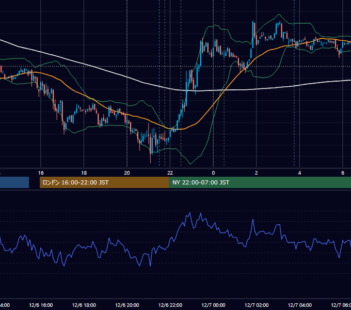This screenshot has width=351, height=310.
Task: Select the 12/6 16:00 date label
Action: pyautogui.click(x=41, y=305)
